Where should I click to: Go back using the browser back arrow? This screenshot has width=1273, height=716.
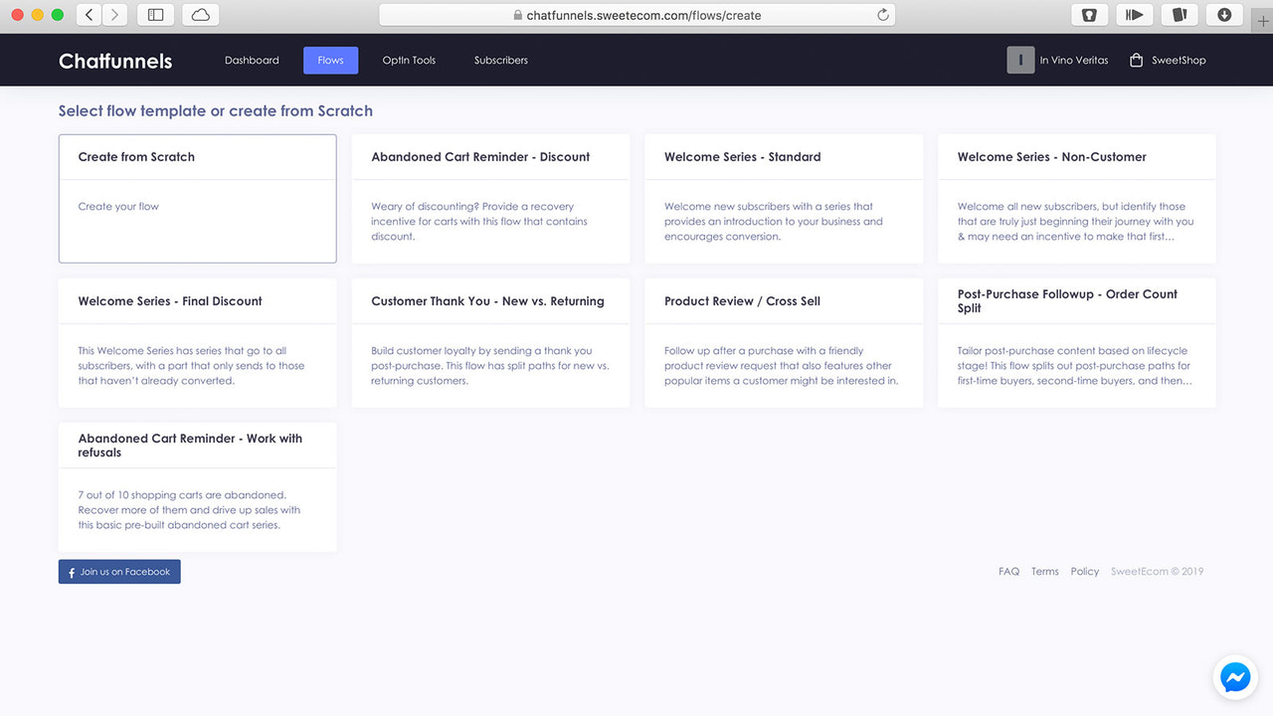click(x=87, y=15)
